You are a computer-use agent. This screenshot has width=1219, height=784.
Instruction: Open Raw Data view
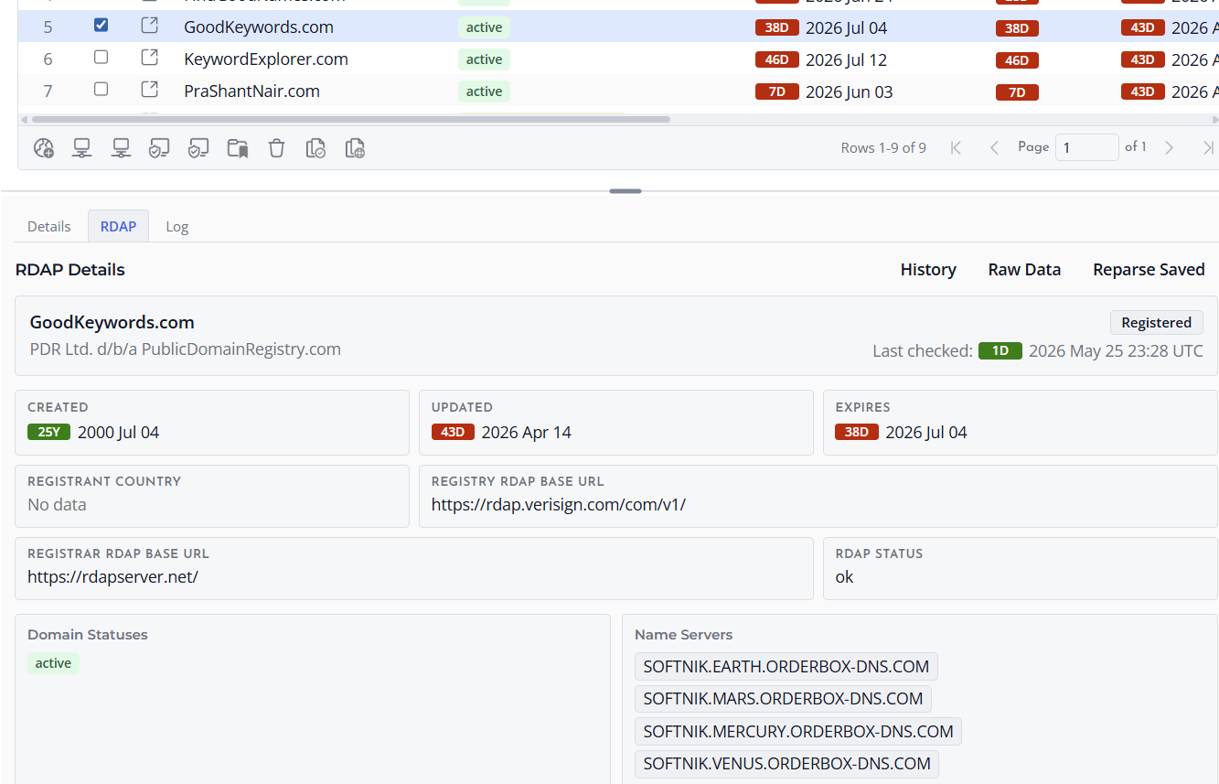tap(1024, 269)
